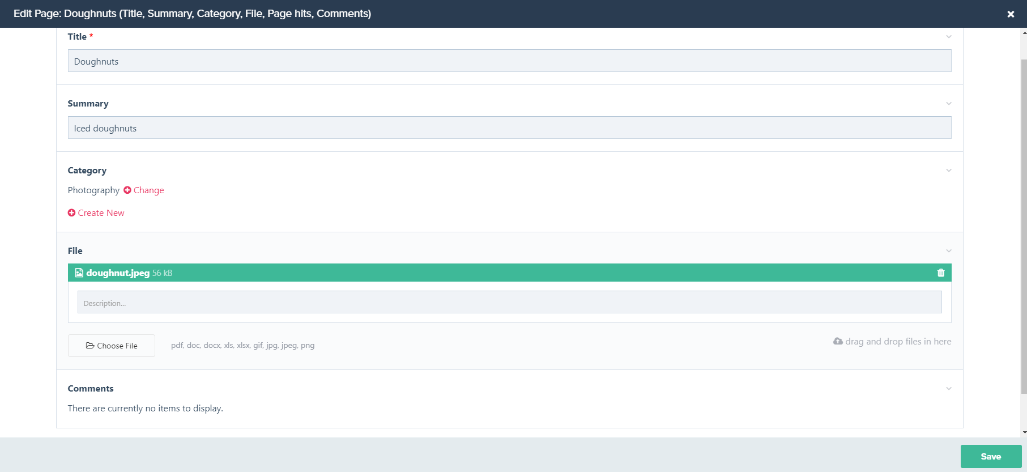Click the cloud upload icon
This screenshot has width=1027, height=472.
click(x=838, y=341)
